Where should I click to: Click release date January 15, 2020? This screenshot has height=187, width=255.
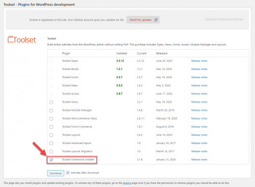[166, 159]
